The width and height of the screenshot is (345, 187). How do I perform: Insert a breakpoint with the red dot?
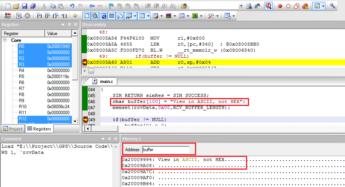[x=280, y=6]
